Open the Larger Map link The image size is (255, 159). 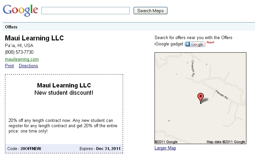point(165,148)
